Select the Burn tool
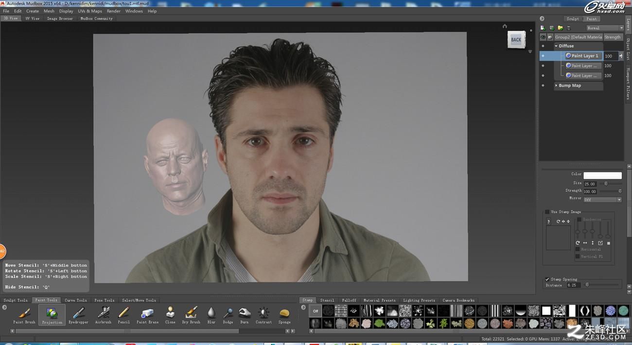The height and width of the screenshot is (345, 632). coord(245,315)
